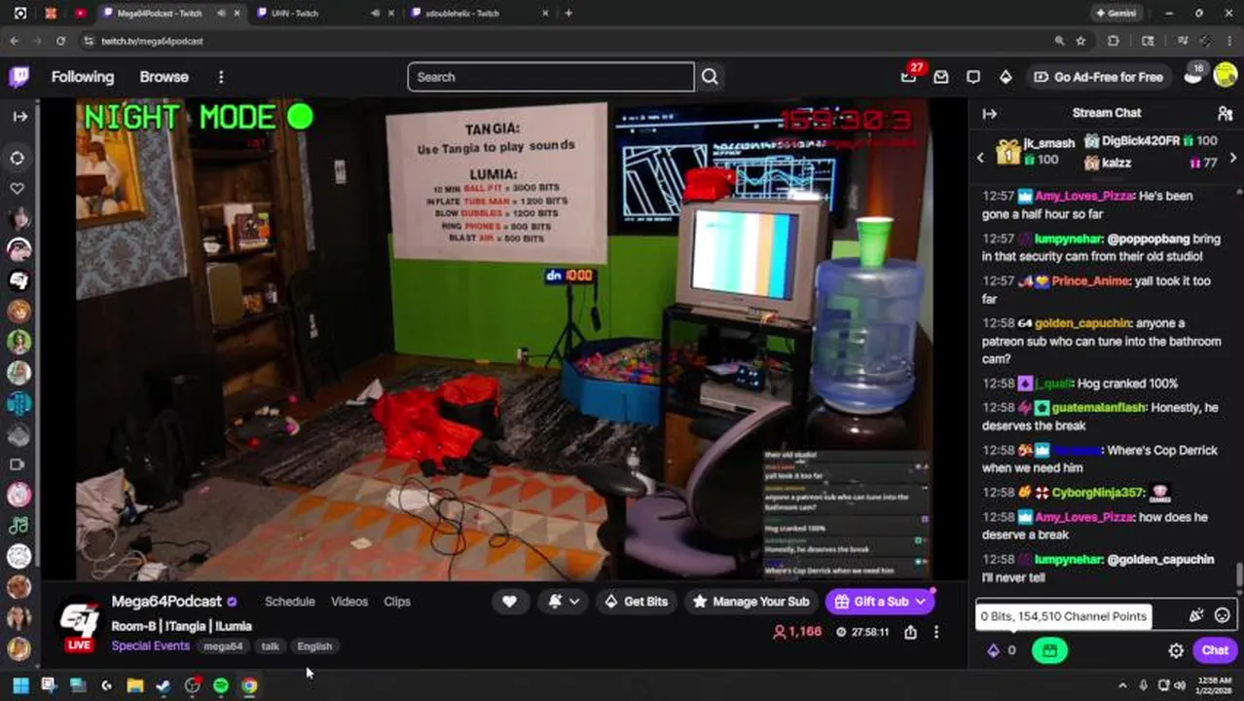Mute the Mega64Podcast tab audio icon
The image size is (1244, 701).
pyautogui.click(x=222, y=14)
